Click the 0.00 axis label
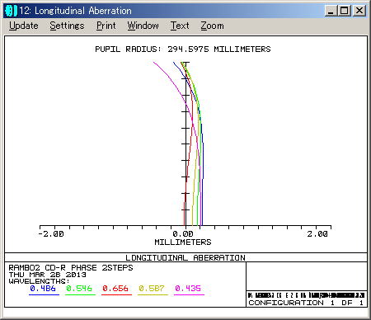 click(x=183, y=234)
